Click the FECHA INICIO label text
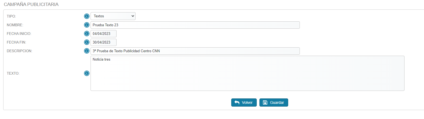Screen dimensions: 424x119 19,34
